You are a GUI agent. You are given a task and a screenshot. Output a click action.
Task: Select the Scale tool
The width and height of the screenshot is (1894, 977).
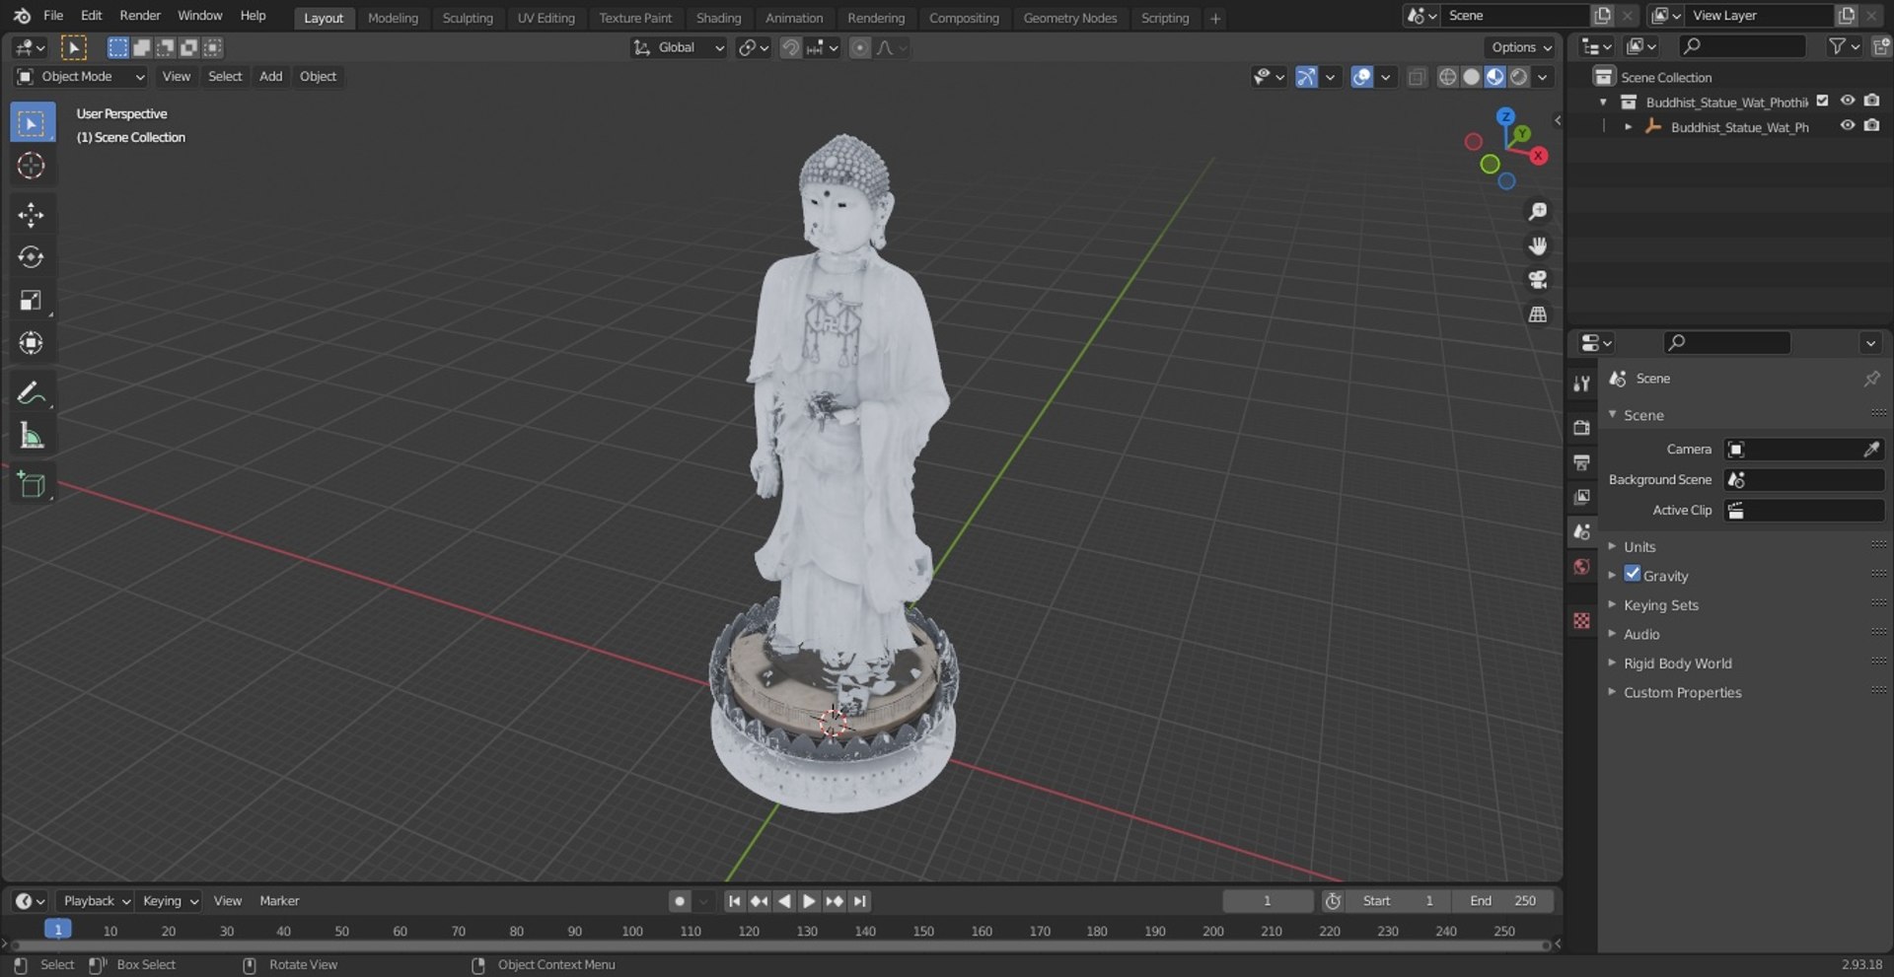[x=32, y=300]
